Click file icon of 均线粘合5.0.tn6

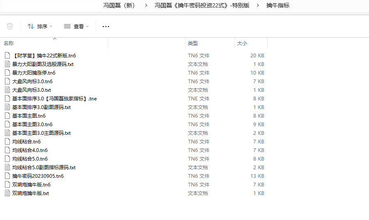pos(7,159)
